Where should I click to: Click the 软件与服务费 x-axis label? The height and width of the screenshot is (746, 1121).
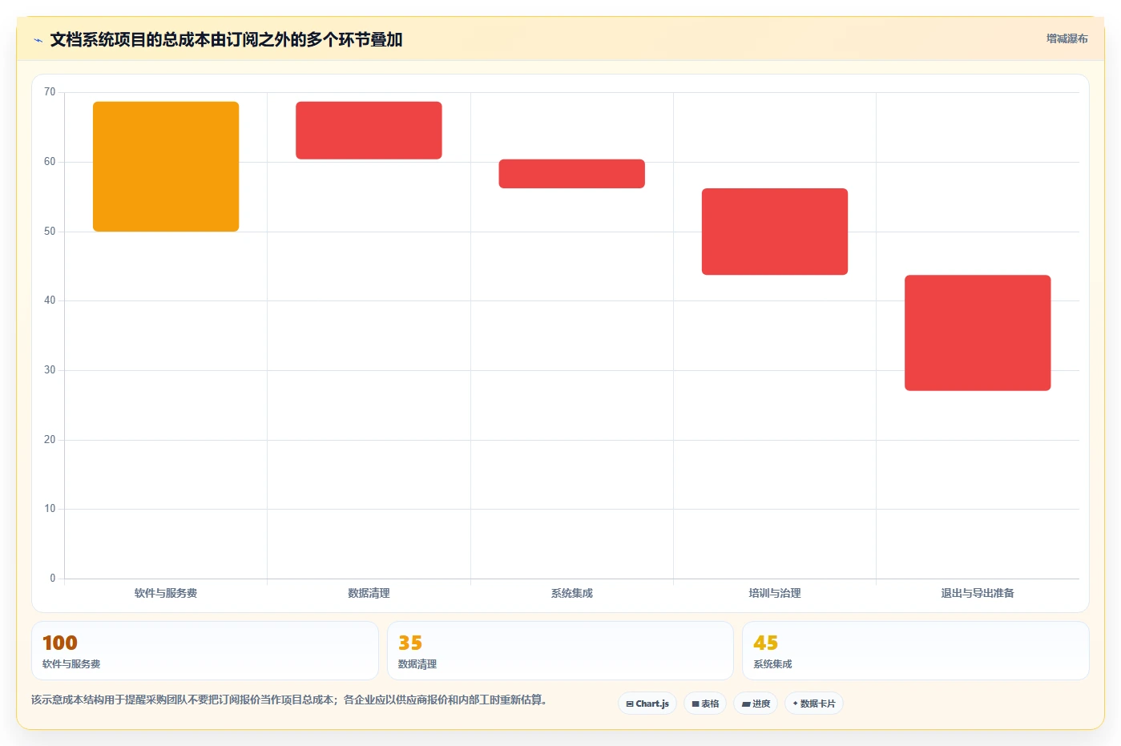pyautogui.click(x=166, y=593)
